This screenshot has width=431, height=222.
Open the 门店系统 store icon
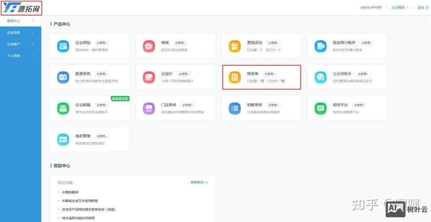click(149, 108)
